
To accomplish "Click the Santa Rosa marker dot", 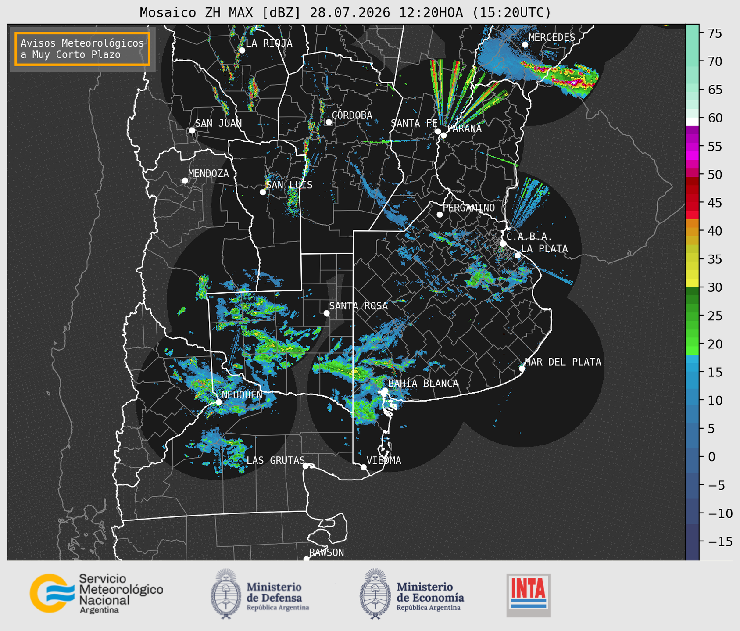I will (326, 313).
